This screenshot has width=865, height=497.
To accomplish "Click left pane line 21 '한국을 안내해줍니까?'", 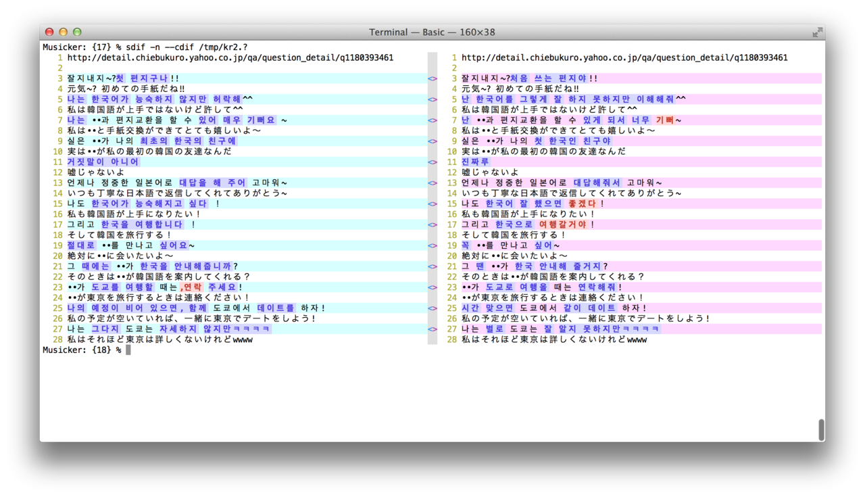I will tap(189, 266).
